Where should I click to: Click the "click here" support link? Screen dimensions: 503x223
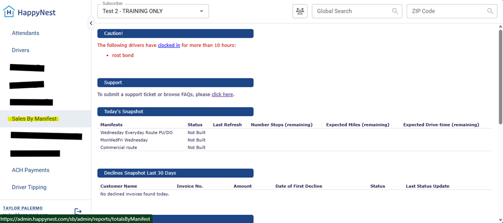tap(222, 94)
